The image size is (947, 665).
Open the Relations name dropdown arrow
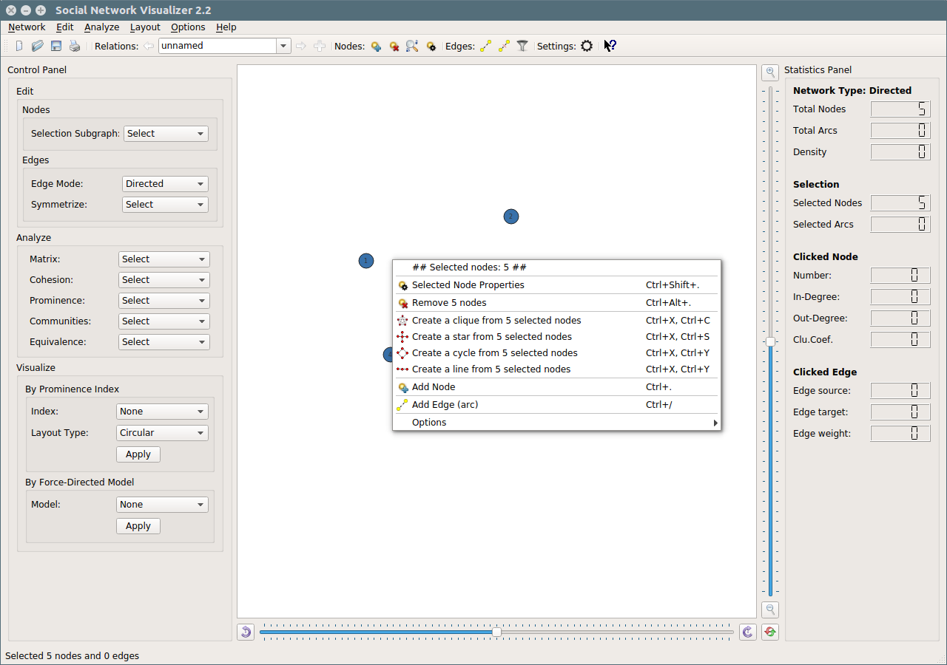click(x=283, y=46)
